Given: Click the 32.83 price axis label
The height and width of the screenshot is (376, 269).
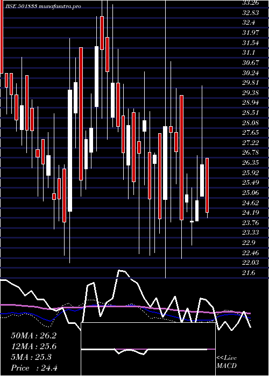Looking at the screenshot, I should pos(251,13).
